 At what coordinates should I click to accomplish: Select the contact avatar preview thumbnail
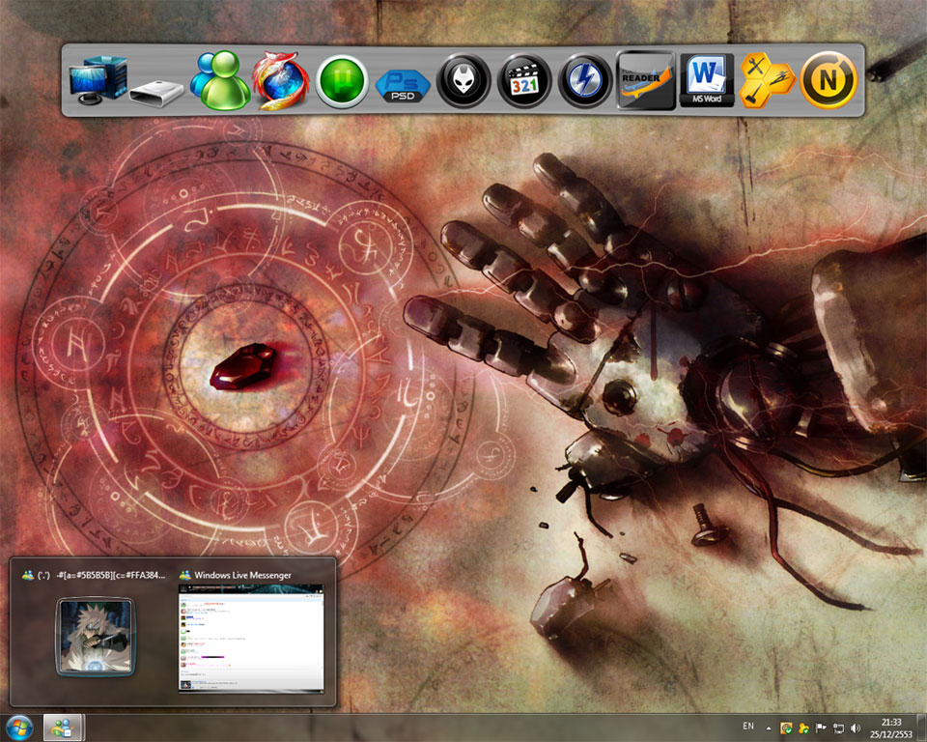96,637
